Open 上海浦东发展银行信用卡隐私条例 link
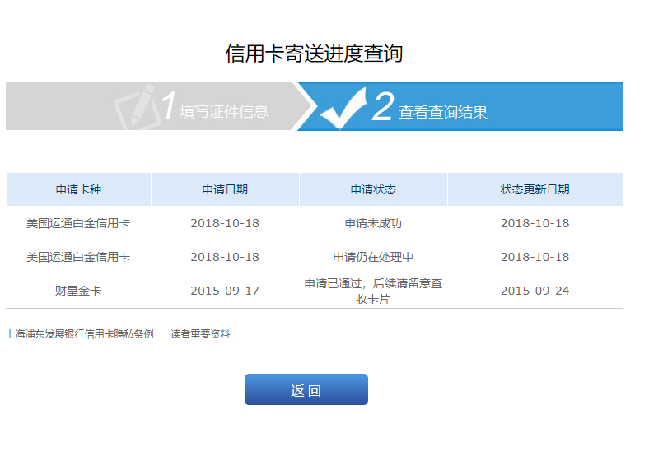Viewport: 663px width, 452px height. [80, 334]
